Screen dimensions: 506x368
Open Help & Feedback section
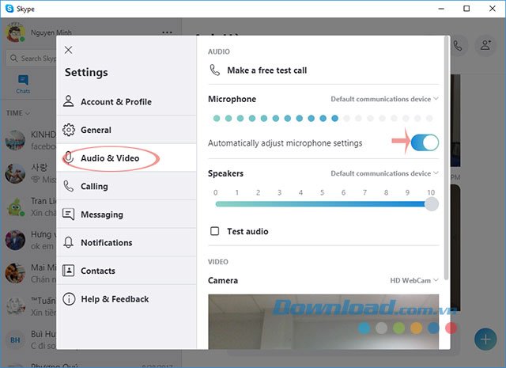coord(126,299)
